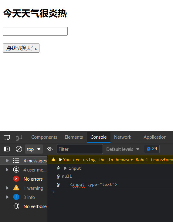Select the inspect element picker icon
Viewport: 173px width, 222px height.
tap(7, 138)
